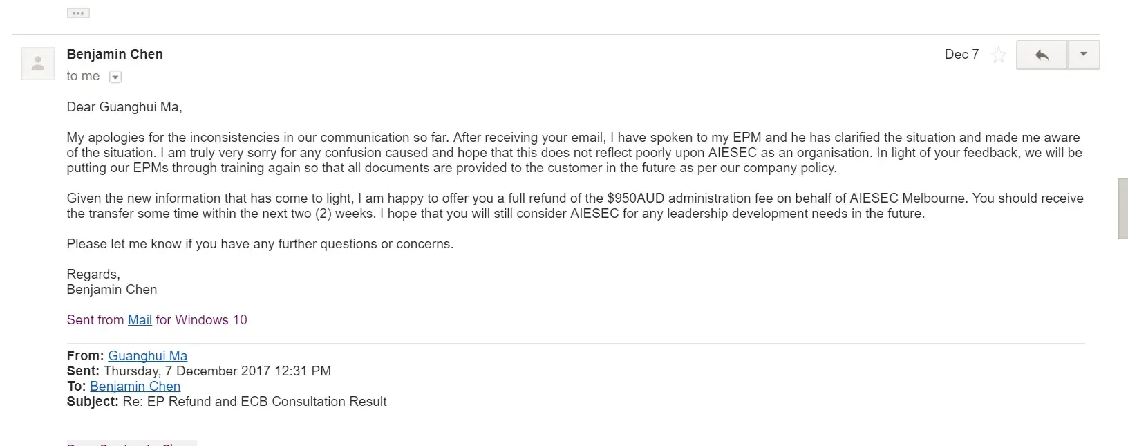Click the "Please let me know" sentence
Viewport: 1128px width, 446px height.
pyautogui.click(x=260, y=243)
